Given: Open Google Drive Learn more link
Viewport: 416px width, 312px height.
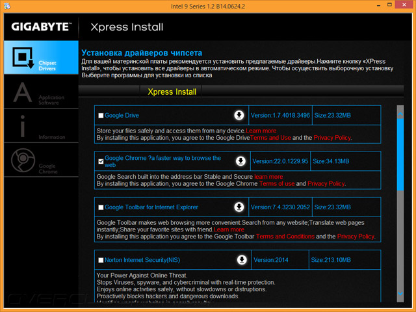Looking at the screenshot, I should click(x=261, y=131).
